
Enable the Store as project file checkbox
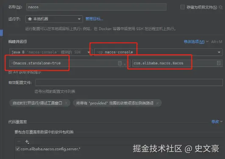(183, 7)
